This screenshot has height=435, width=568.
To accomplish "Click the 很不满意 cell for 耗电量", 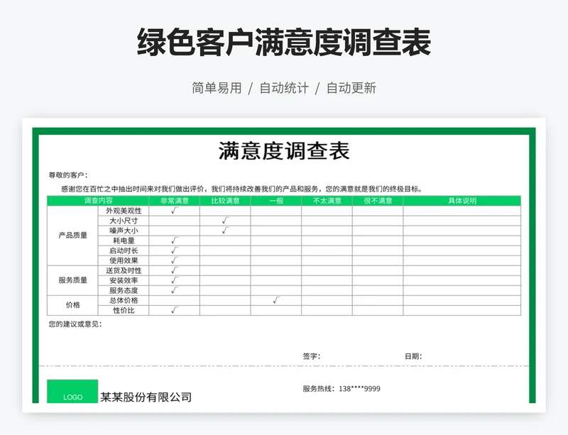I will coord(377,241).
